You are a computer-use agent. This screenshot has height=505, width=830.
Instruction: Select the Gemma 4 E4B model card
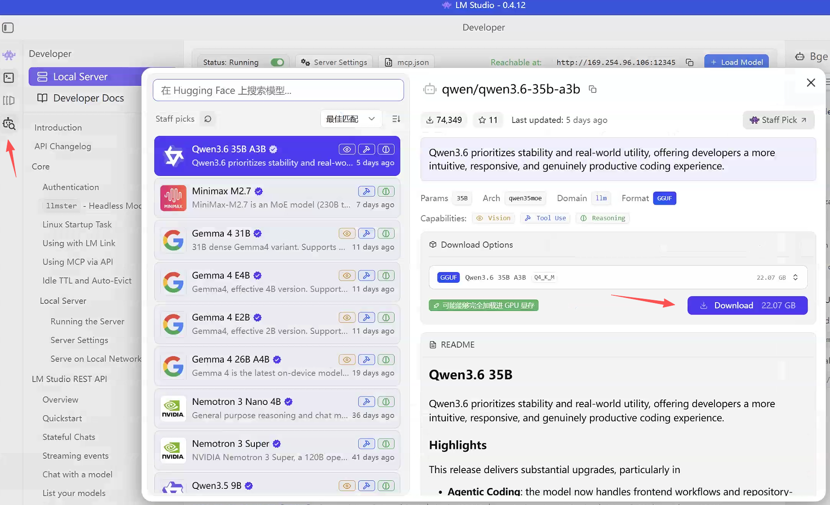coord(277,282)
